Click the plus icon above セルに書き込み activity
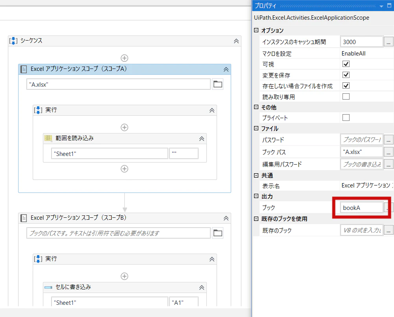Image resolution: width=394 pixels, height=317 pixels. 124,276
